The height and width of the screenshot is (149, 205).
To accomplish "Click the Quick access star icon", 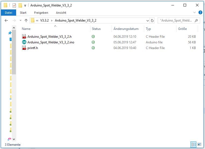I will point(10,33).
